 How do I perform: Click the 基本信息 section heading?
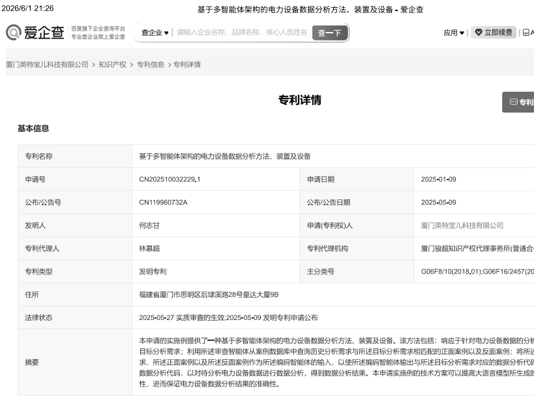click(33, 129)
